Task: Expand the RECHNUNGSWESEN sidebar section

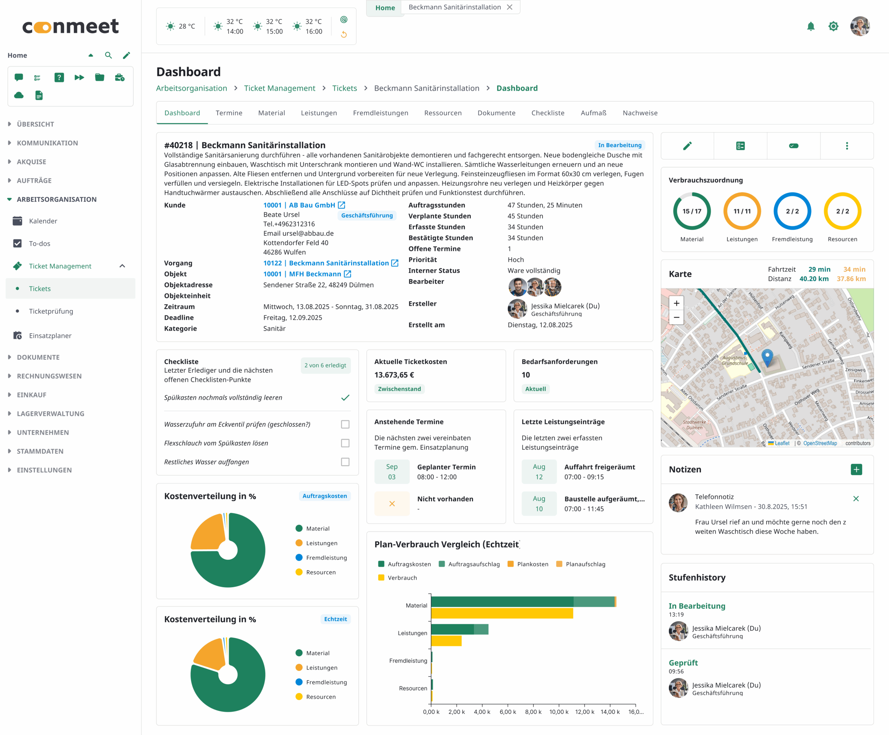Action: 49,376
